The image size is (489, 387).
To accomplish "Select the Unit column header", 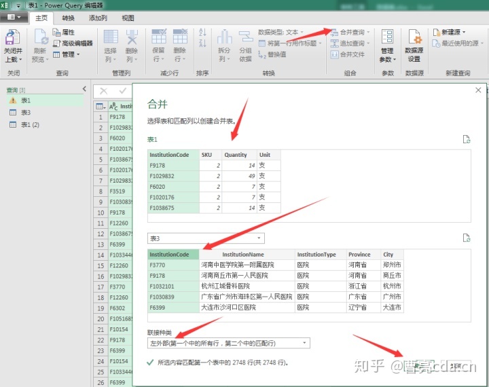I will (x=269, y=155).
